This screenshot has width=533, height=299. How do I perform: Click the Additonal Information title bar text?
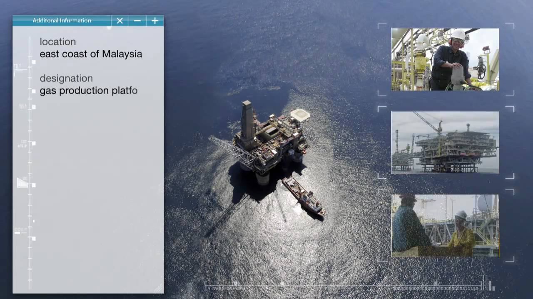click(62, 21)
